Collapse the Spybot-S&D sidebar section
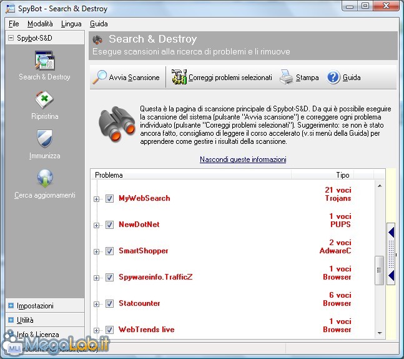404x359 pixels. coord(11,38)
